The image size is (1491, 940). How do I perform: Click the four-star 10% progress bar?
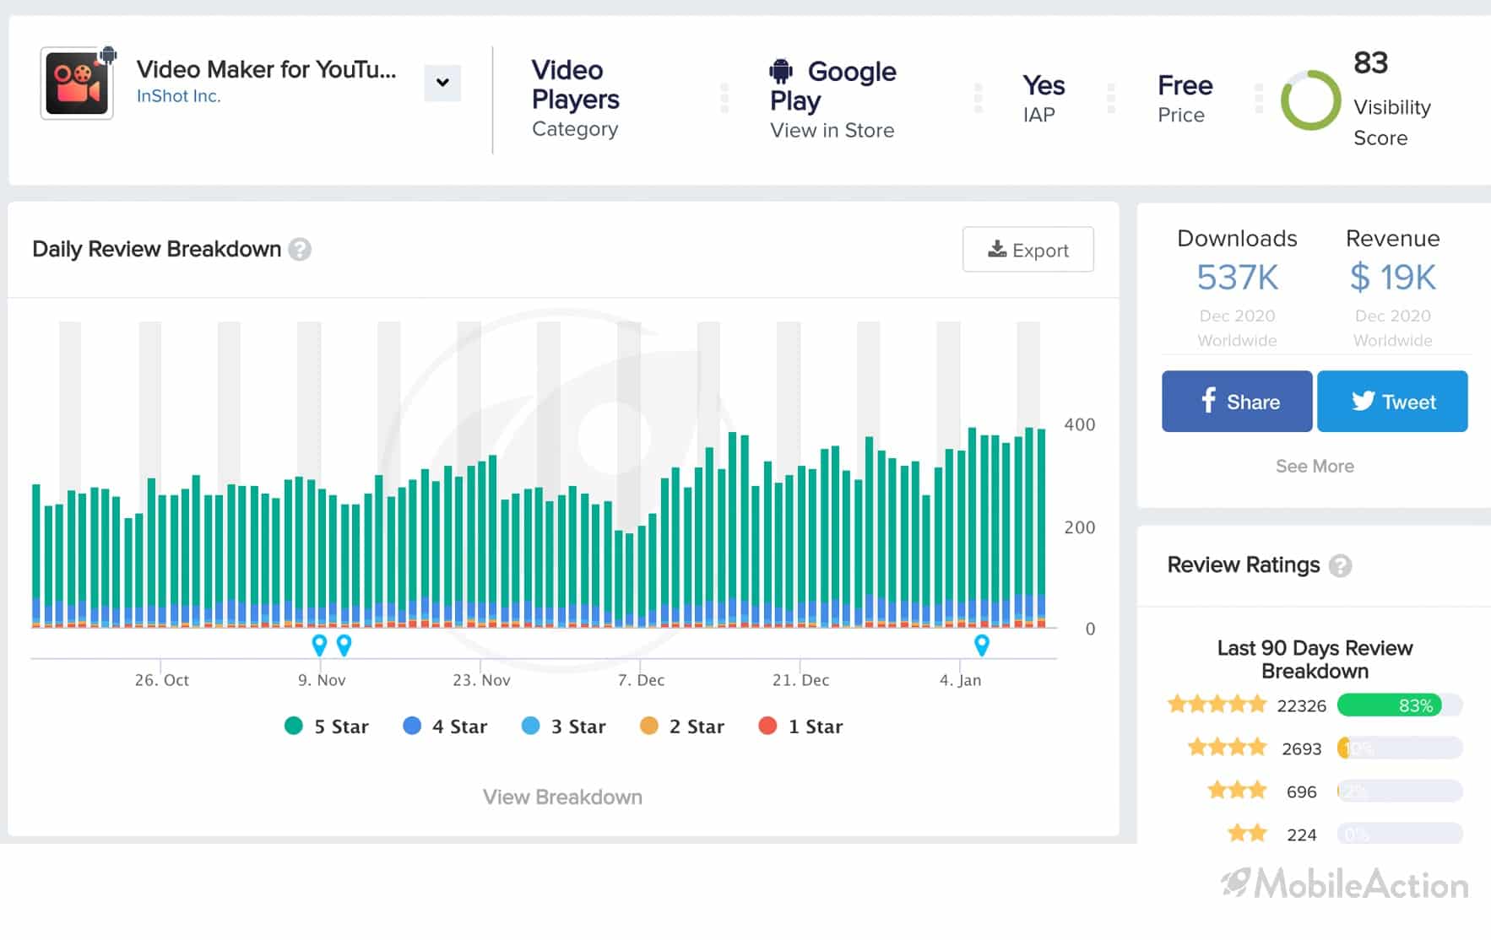pos(1400,748)
